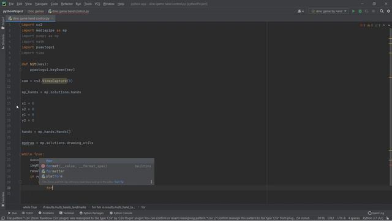Go to previous highlighted error arrow
The width and height of the screenshot is (392, 221).
384,25
